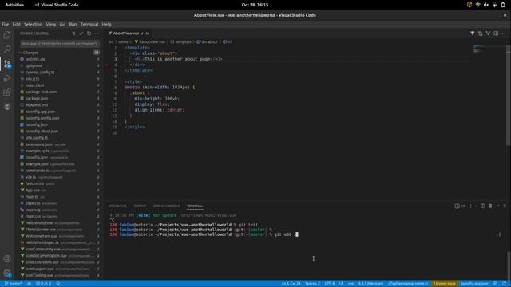Open new terminal launch profile dropdown
Image resolution: width=511 pixels, height=287 pixels.
(x=476, y=206)
